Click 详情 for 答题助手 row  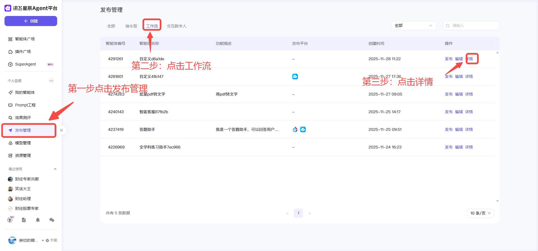click(469, 129)
